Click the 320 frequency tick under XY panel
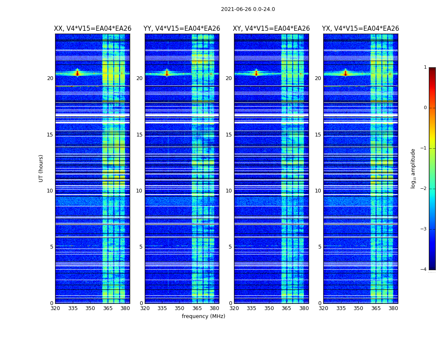Screen dimensions: 442x337 coord(234,308)
